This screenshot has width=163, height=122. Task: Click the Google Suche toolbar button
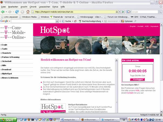(67, 21)
